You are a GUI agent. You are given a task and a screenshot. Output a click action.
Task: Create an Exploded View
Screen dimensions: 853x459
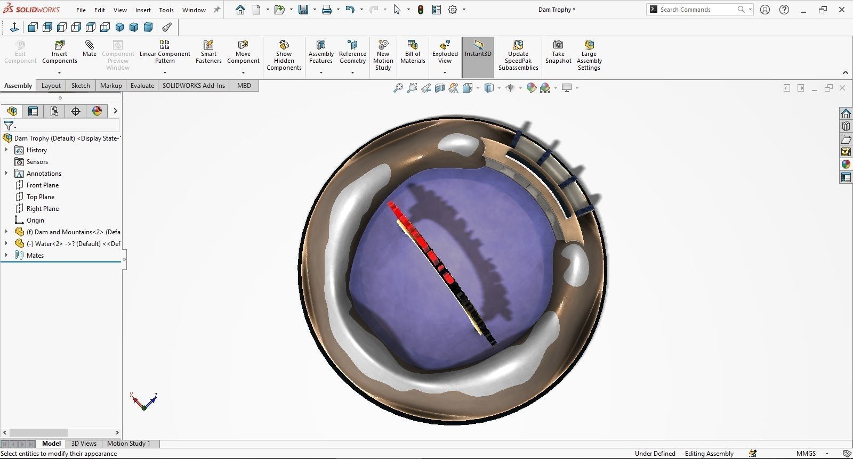click(445, 52)
